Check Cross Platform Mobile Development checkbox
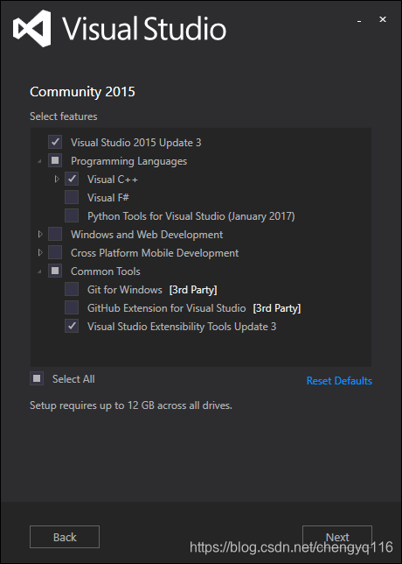Image resolution: width=402 pixels, height=564 pixels. tap(55, 252)
